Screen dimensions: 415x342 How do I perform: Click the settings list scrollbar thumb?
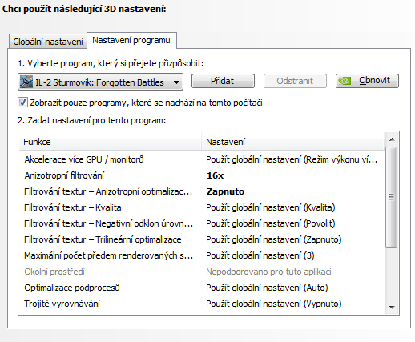pos(392,198)
